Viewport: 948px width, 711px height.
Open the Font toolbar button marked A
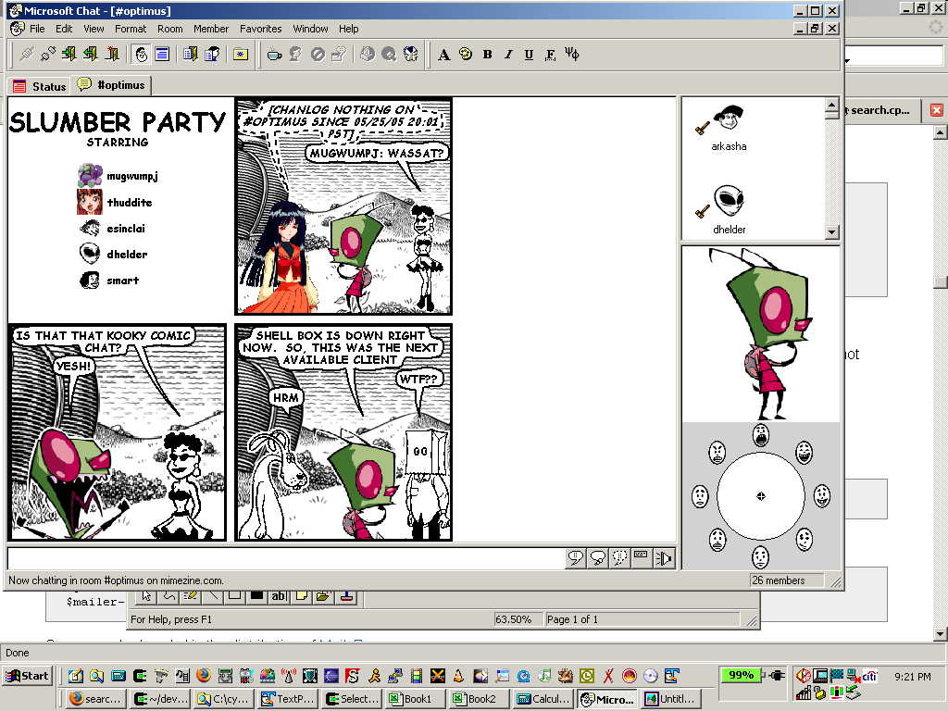(443, 55)
